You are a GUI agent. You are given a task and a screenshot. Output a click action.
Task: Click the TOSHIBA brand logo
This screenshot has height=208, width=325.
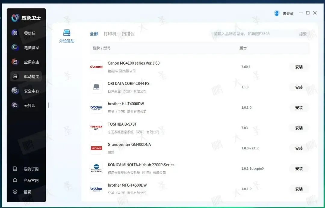(96, 128)
